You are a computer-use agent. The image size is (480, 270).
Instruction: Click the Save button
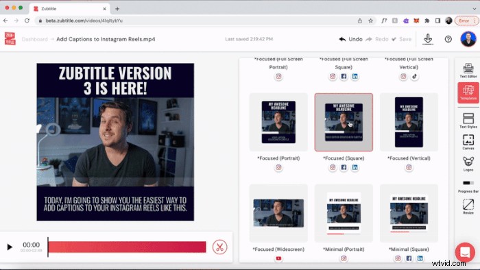point(401,39)
